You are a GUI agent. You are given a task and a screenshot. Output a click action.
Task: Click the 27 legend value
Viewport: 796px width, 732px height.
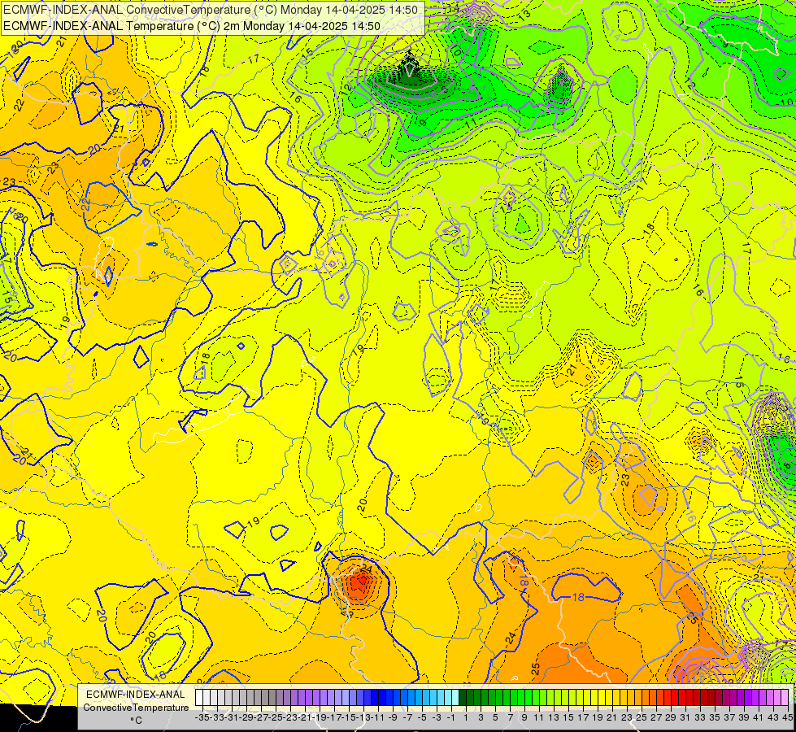pos(656,717)
